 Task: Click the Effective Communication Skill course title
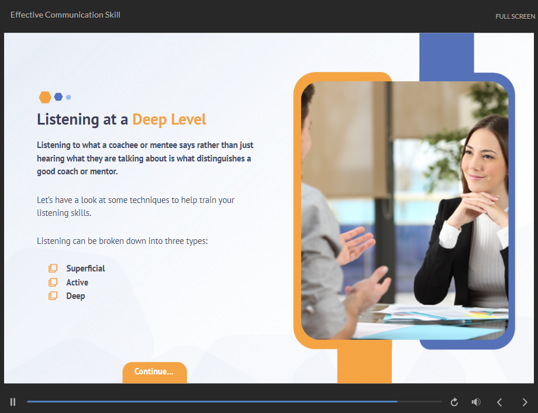(x=65, y=15)
